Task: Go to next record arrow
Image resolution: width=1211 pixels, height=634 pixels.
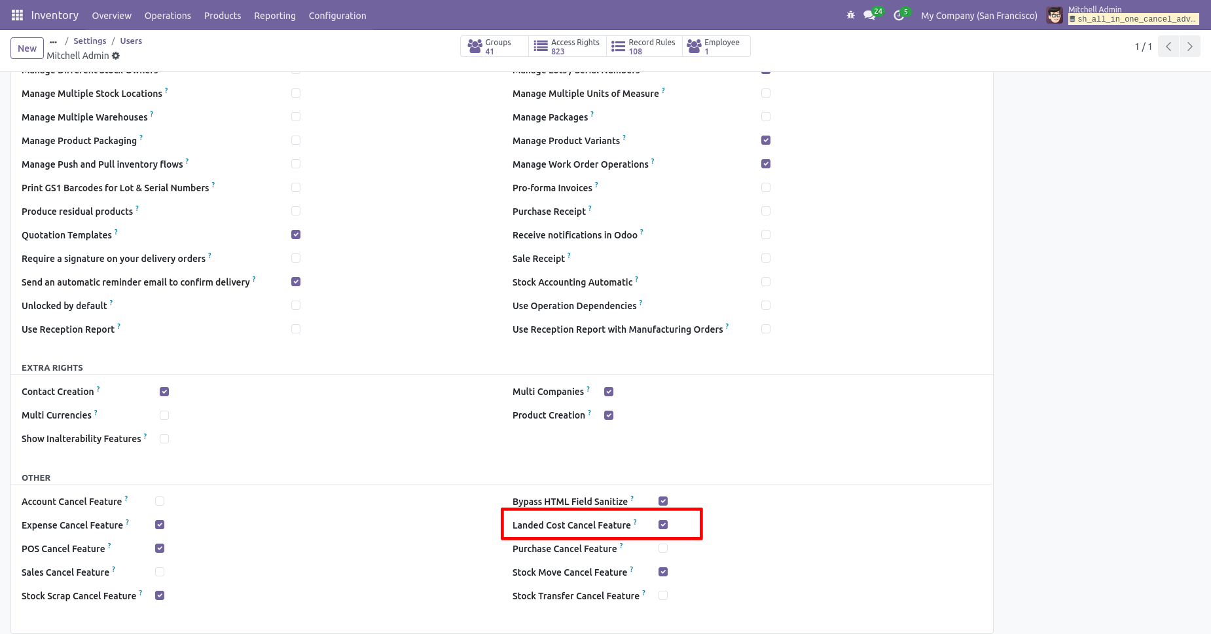Action: (1190, 47)
